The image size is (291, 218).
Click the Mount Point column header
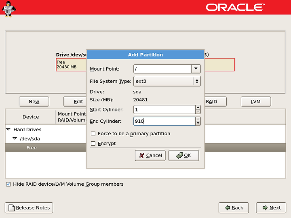pyautogui.click(x=71, y=117)
